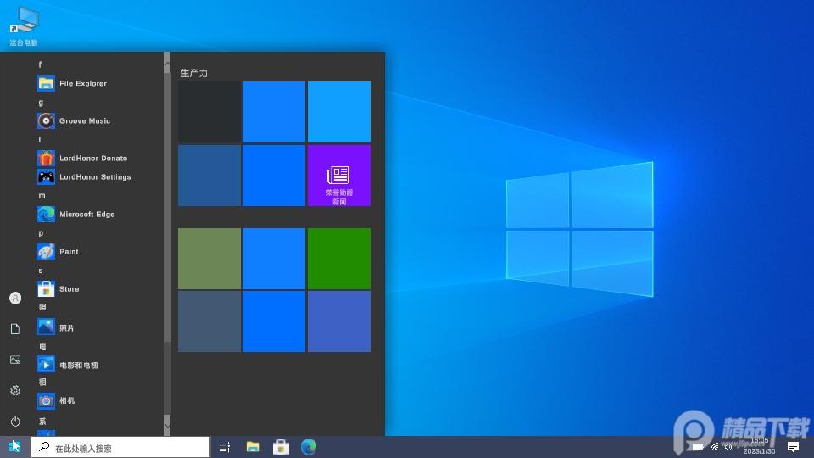Open the 电影和电视 app
The height and width of the screenshot is (458, 814).
tap(78, 365)
